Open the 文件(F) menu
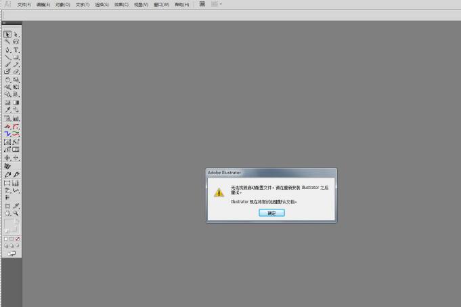Screen dimensions: 461x307 pos(24,4)
